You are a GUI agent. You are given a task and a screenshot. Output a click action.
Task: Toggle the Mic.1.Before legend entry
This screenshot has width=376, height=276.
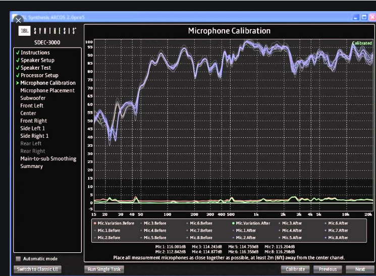pos(109,230)
